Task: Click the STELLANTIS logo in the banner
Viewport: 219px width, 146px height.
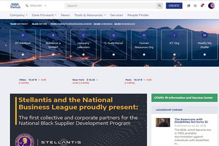Action: tap(61, 142)
